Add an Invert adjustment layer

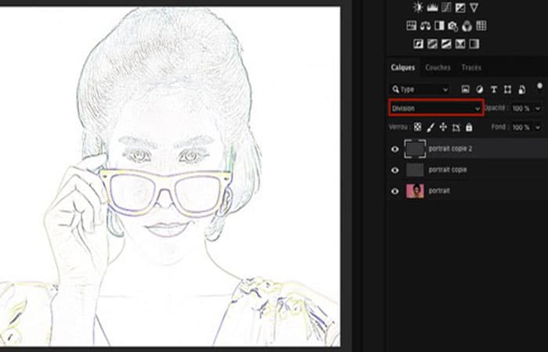coord(418,44)
